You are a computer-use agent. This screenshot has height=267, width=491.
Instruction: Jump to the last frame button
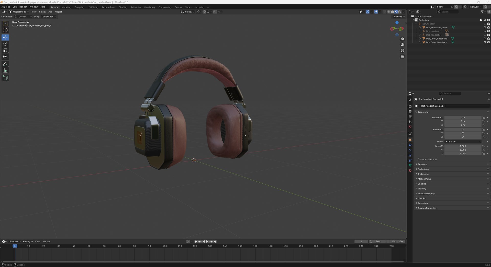tap(215, 241)
